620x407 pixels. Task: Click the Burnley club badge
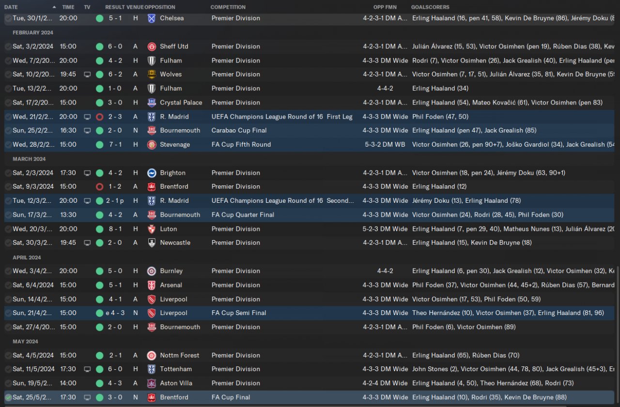click(x=152, y=271)
